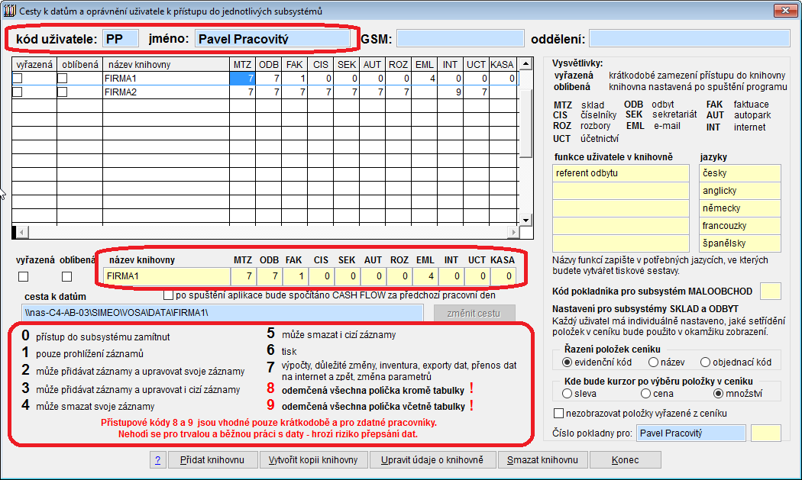The image size is (802, 480).
Task: Check nezobrazovat položky vyřazené z ceníku
Action: (558, 414)
